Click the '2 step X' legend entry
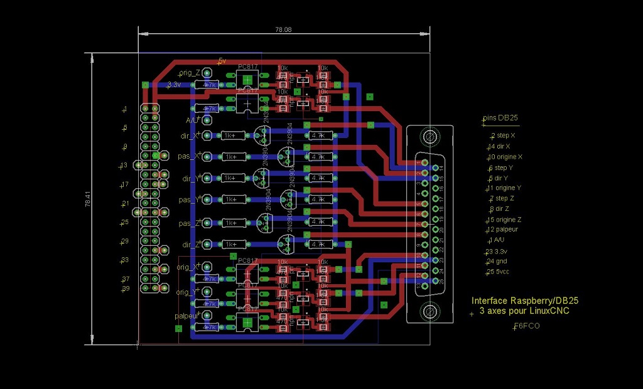Viewport: 643px width, 389px height. click(503, 136)
